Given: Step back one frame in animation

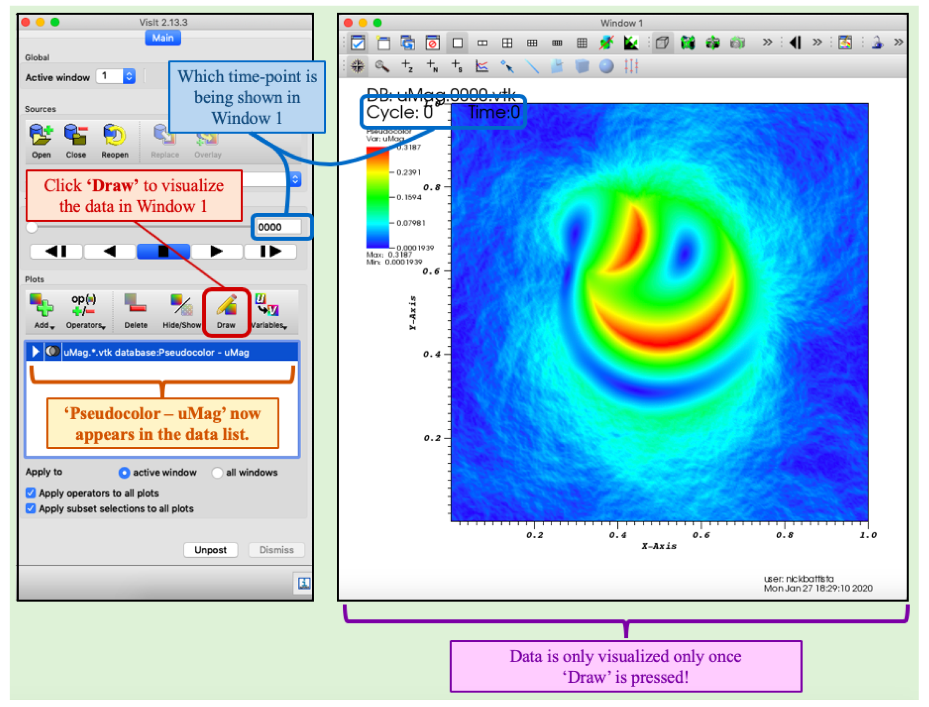Looking at the screenshot, I should (56, 251).
